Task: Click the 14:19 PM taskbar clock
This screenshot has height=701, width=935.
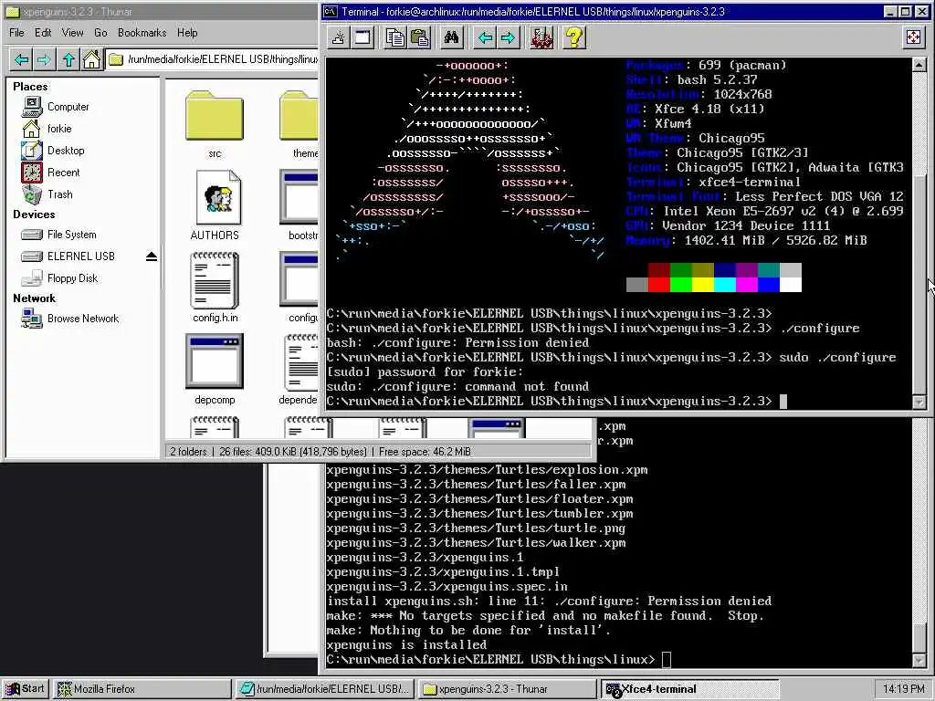Action: [903, 689]
